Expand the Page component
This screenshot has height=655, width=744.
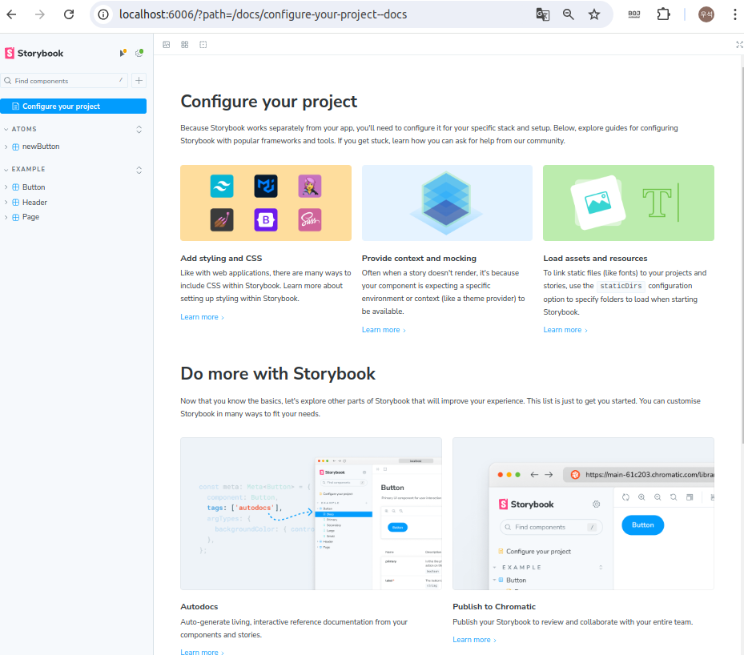[x=26, y=217]
